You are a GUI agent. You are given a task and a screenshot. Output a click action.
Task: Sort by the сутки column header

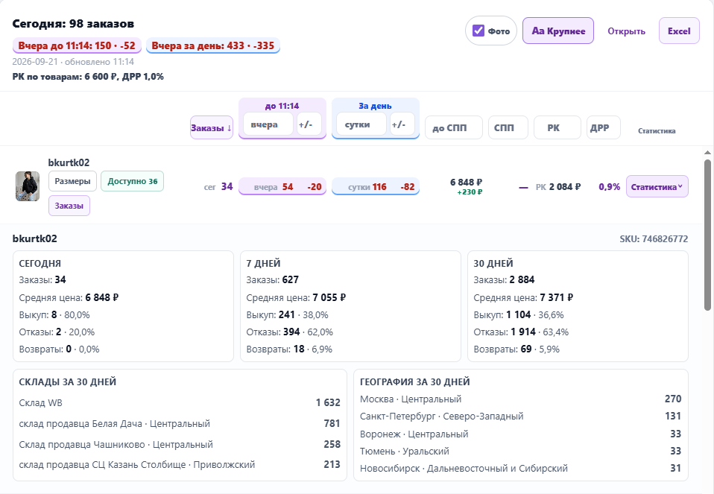(x=361, y=124)
